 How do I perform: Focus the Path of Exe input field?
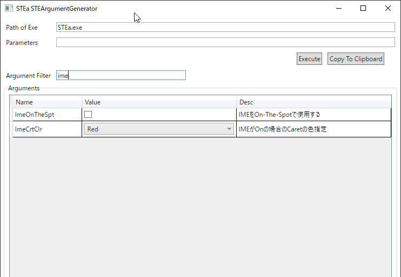[x=225, y=27]
